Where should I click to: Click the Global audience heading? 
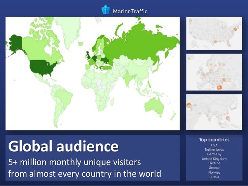(x=63, y=146)
